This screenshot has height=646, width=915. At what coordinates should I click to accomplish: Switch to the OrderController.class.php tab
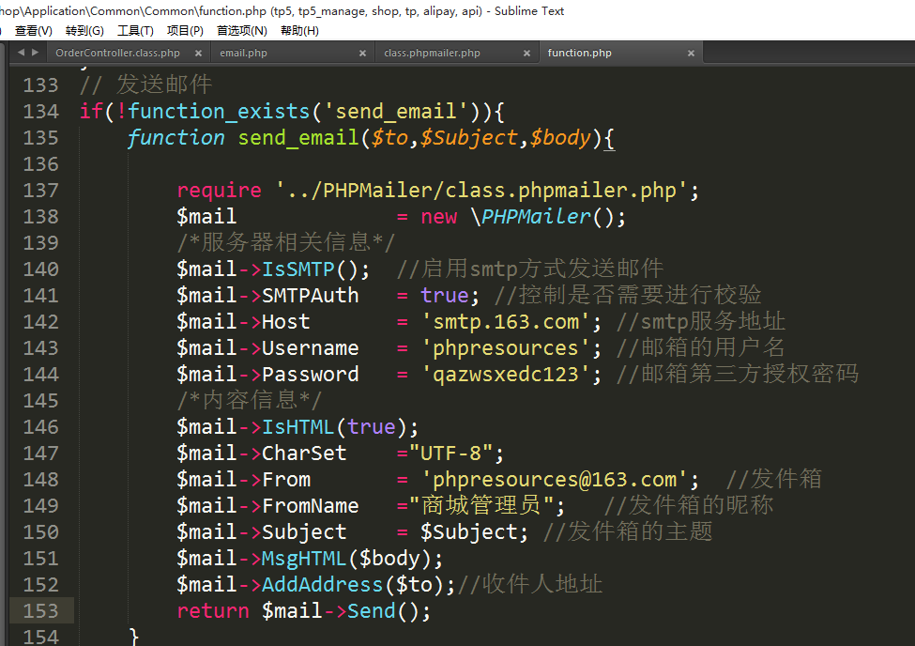(117, 54)
